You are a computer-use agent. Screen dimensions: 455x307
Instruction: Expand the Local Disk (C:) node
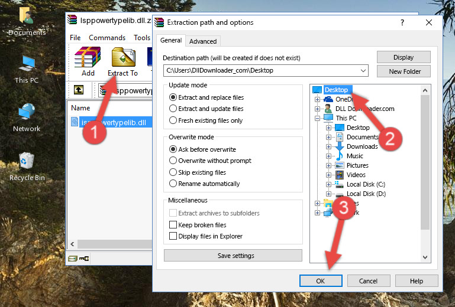coord(328,184)
